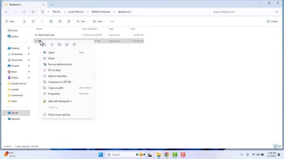This screenshot has height=159, width=284.
Task: Click the Delete icon in the context menu
Action: pos(74,45)
